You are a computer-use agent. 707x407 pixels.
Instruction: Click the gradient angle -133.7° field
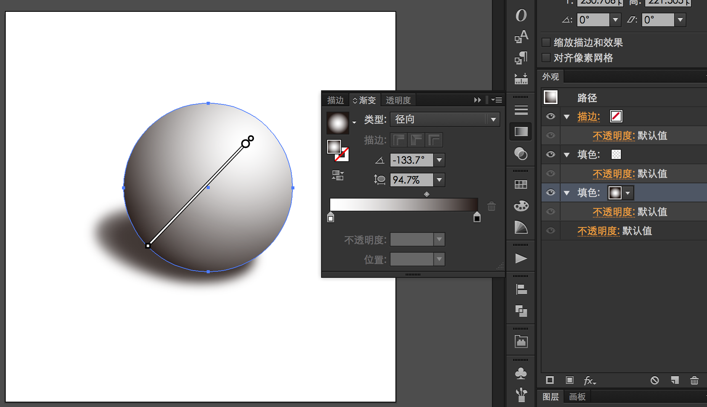tap(411, 160)
